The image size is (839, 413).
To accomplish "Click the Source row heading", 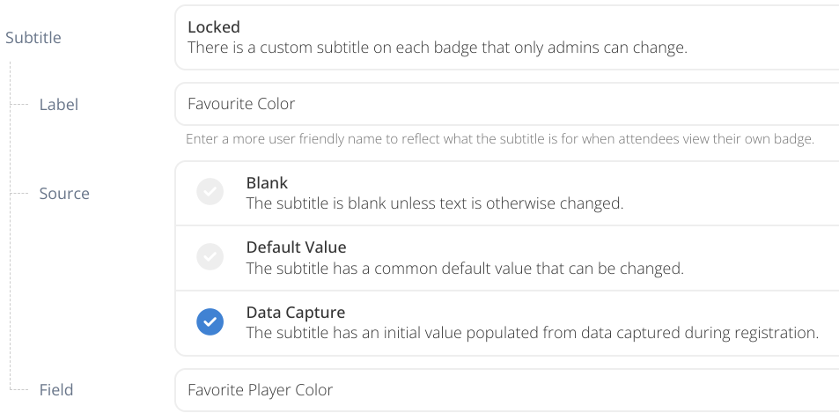I will coord(64,194).
